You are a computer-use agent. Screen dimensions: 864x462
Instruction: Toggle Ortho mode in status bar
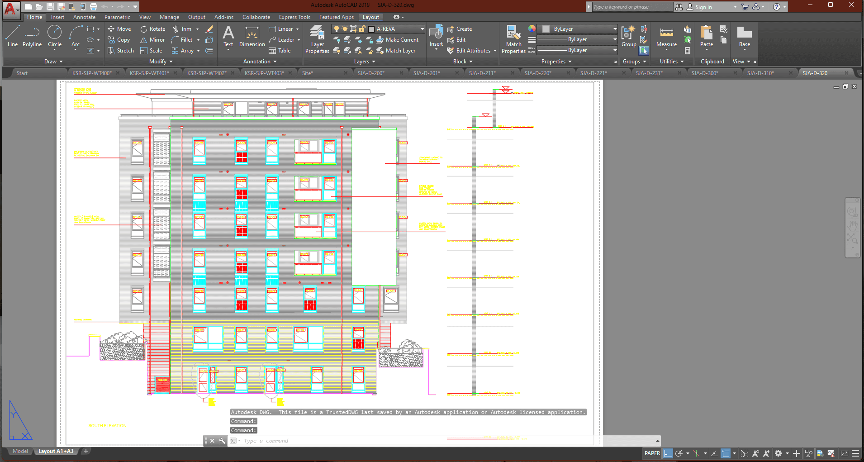coord(668,453)
